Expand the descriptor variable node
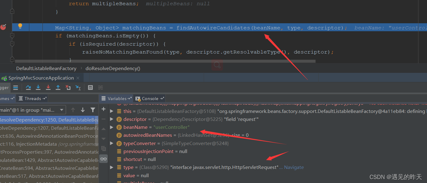Screen dimensions: 427x183 pyautogui.click(x=111, y=119)
